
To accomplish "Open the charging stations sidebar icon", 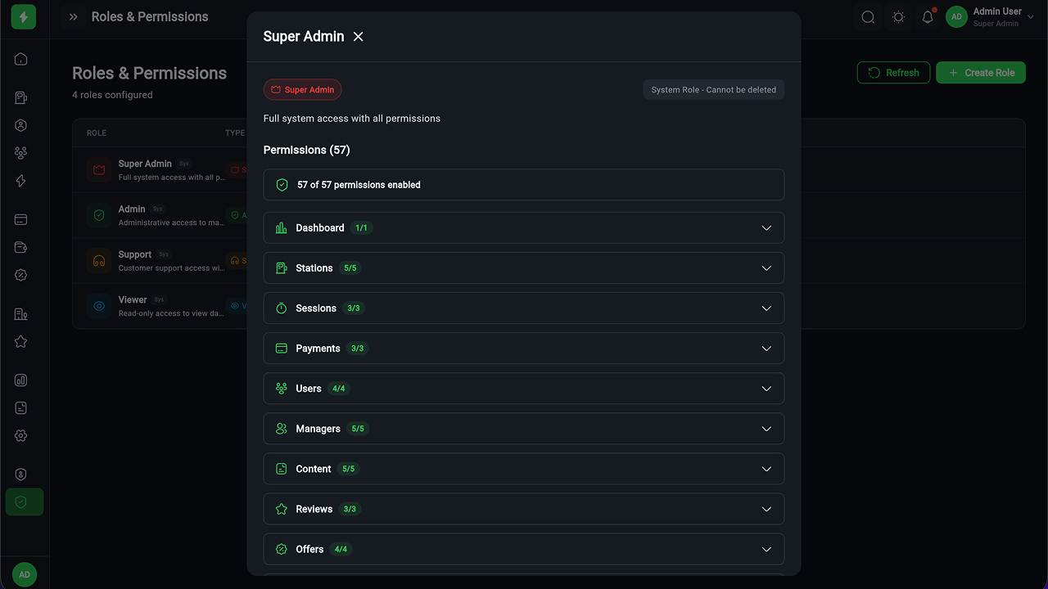I will (21, 98).
